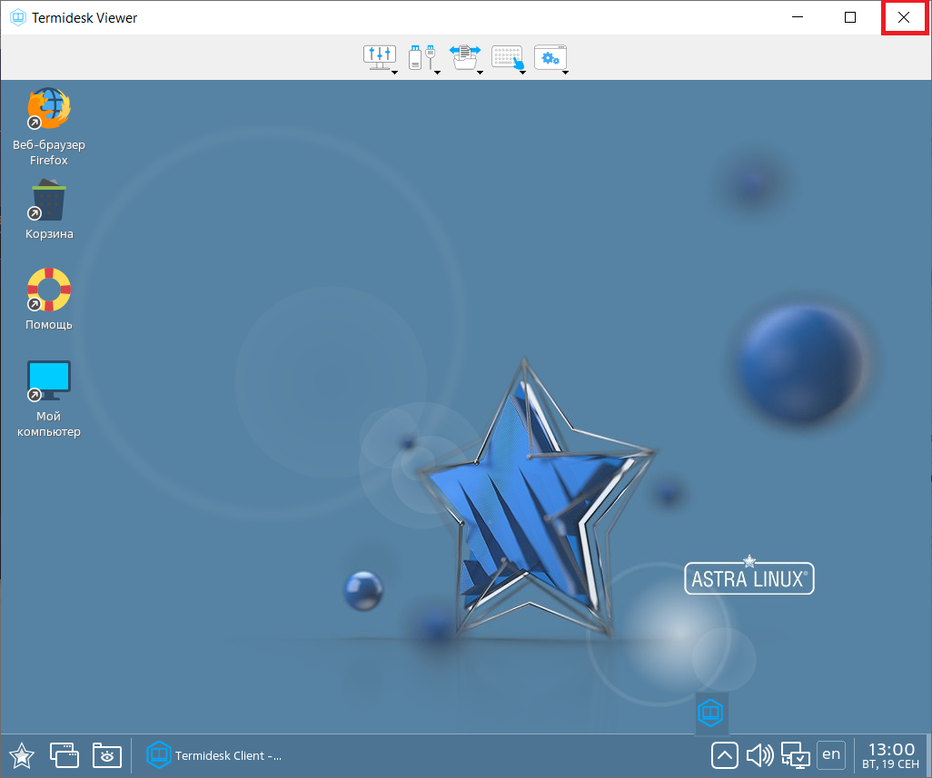
Task: Toggle the en keyboard layout indicator
Action: pyautogui.click(x=830, y=754)
